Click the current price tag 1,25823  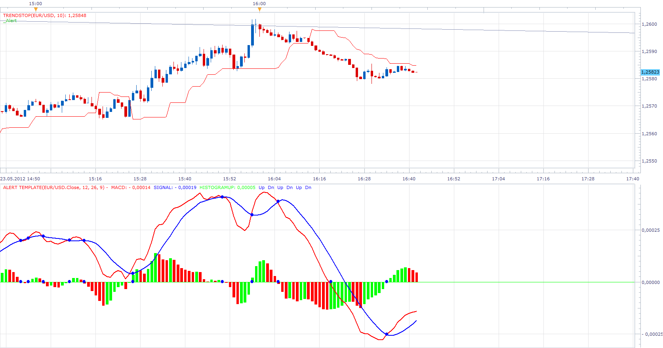(x=650, y=72)
